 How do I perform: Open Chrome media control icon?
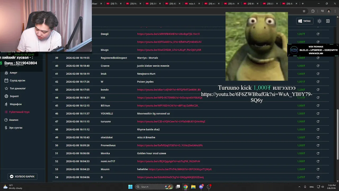pyautogui.click(x=322, y=11)
